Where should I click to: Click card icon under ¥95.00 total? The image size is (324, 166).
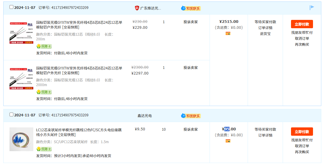[x=228, y=141]
